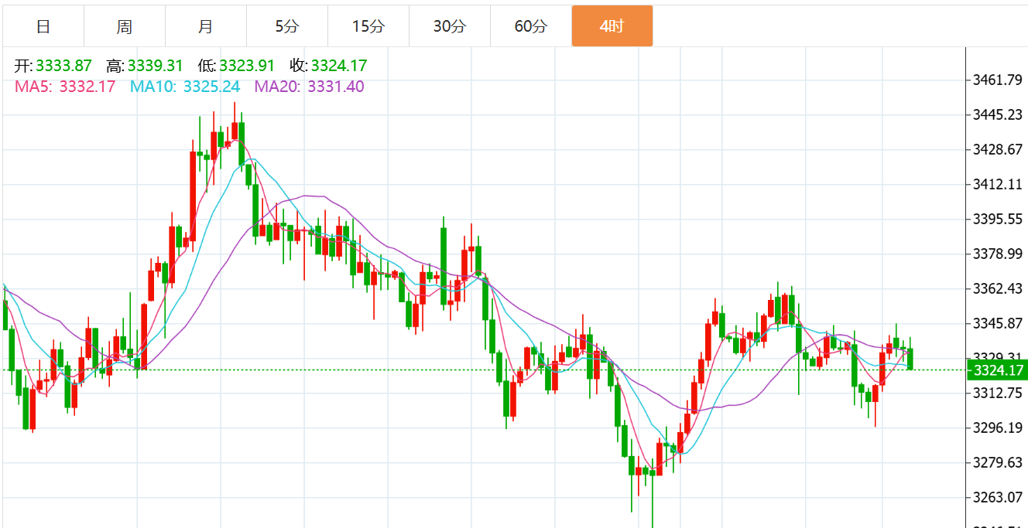Open the 月 monthly chart tab
The height and width of the screenshot is (528, 1028).
pyautogui.click(x=206, y=26)
